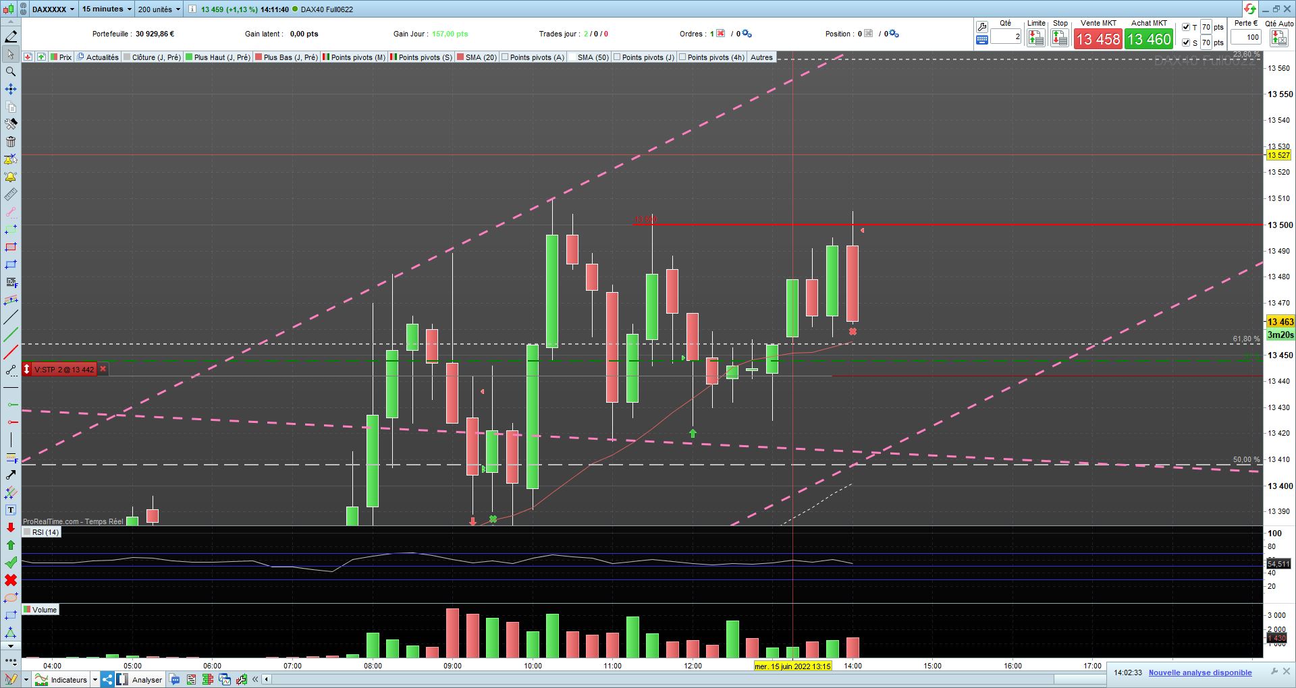Image resolution: width=1296 pixels, height=688 pixels.
Task: Select the ruler measurement tool
Action: click(x=11, y=194)
